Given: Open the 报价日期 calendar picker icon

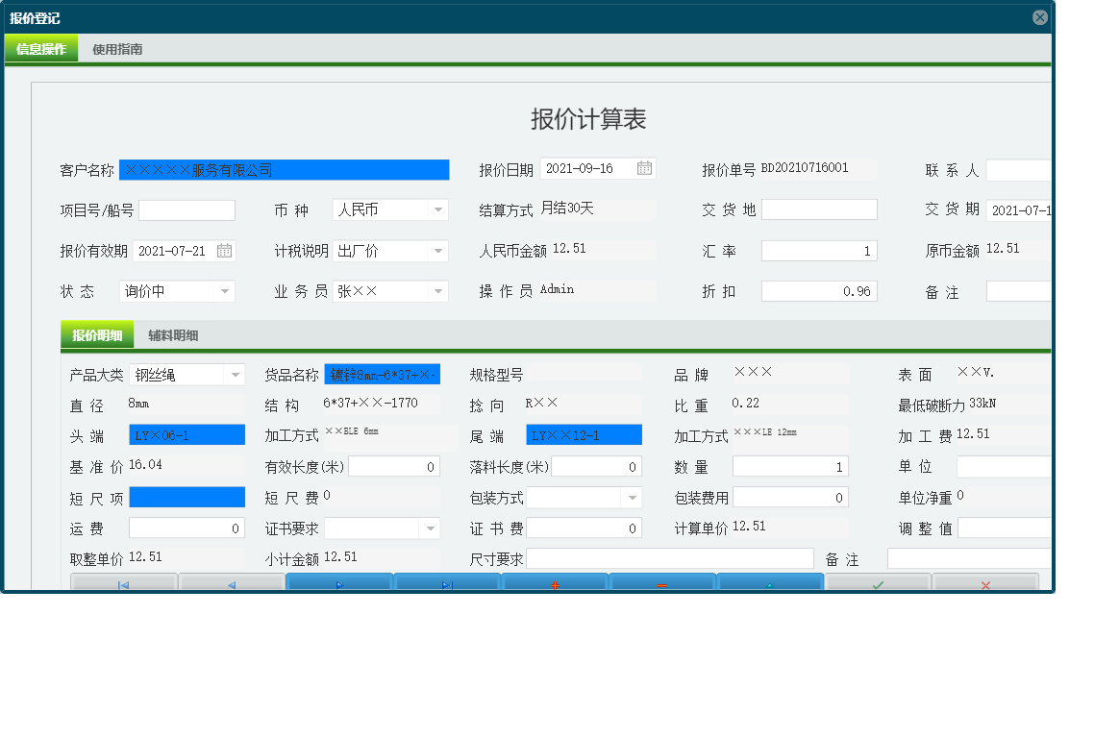Looking at the screenshot, I should coord(644,167).
